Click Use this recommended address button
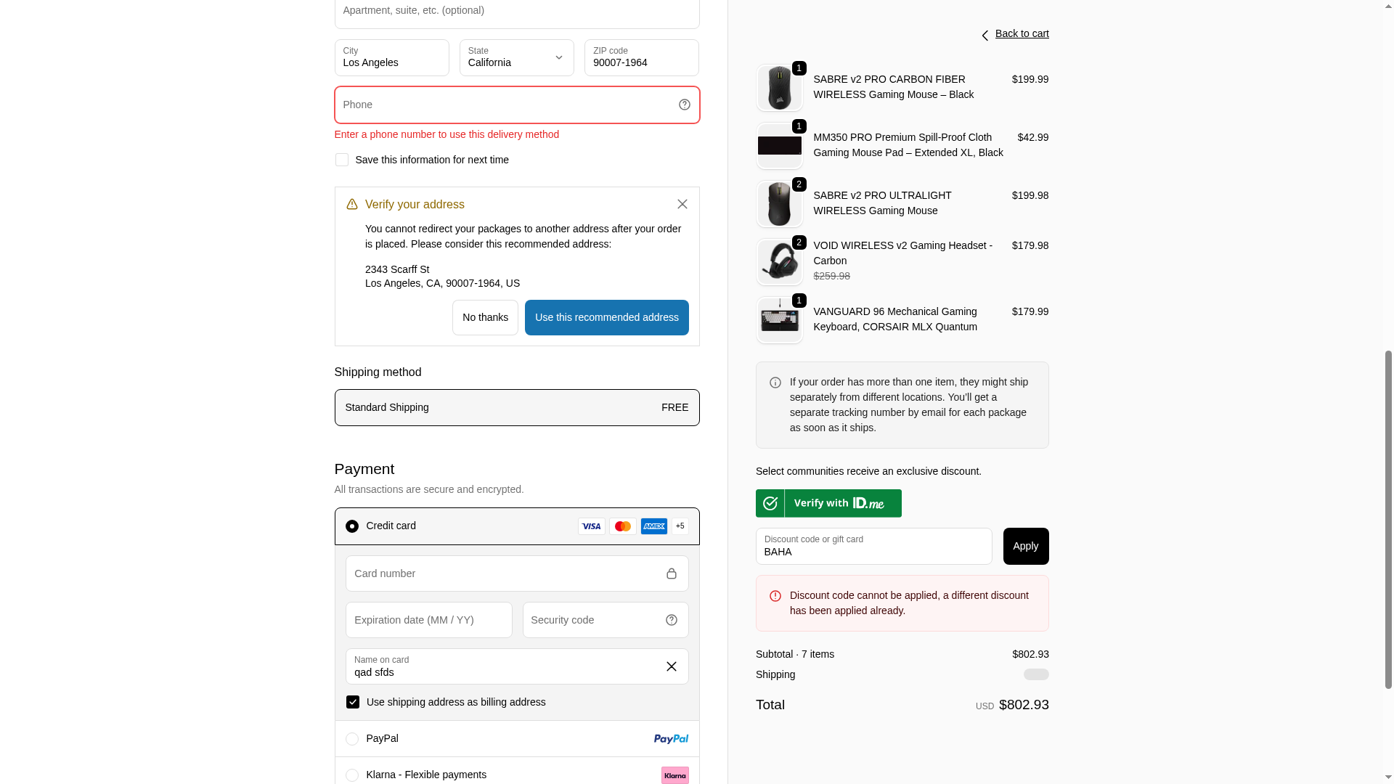 click(x=606, y=318)
